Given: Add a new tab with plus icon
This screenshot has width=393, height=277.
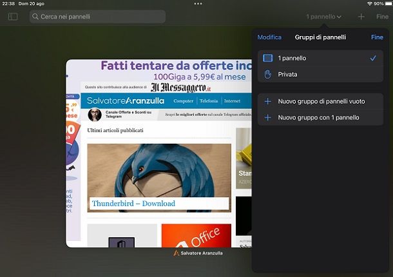Looking at the screenshot, I should (x=361, y=17).
